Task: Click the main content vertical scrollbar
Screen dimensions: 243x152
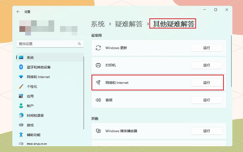Action: click(231, 61)
